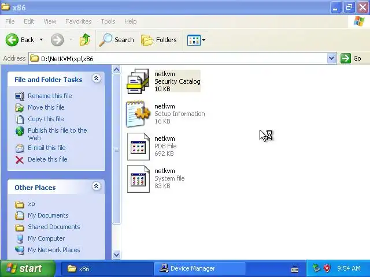The height and width of the screenshot is (277, 370).
Task: Click the address bar path field
Action: coord(178,58)
